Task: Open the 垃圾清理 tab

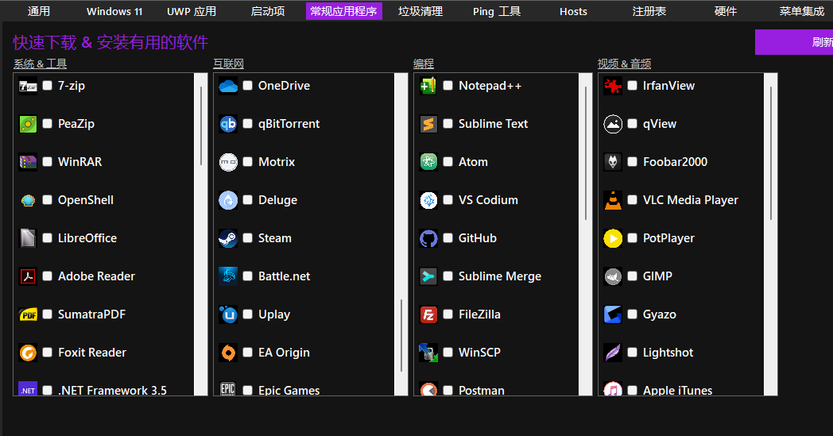Action: pos(420,11)
